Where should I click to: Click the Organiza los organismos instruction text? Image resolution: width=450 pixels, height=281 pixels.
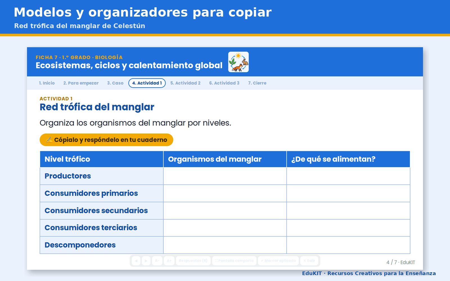(x=135, y=123)
